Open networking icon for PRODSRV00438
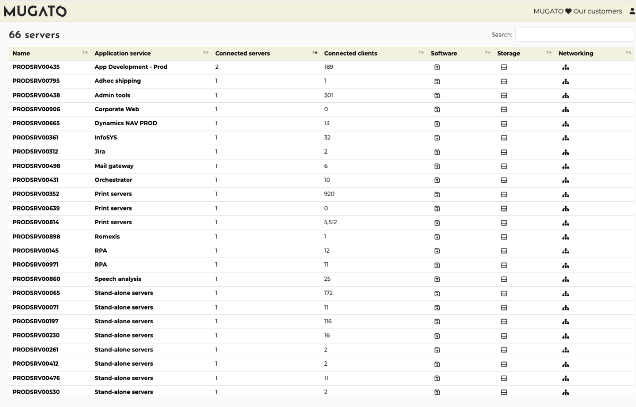636x407 pixels. (x=566, y=95)
